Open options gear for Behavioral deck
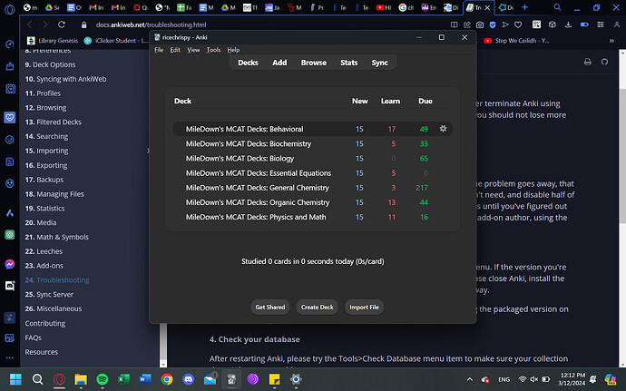Image resolution: width=626 pixels, height=391 pixels. pyautogui.click(x=443, y=129)
